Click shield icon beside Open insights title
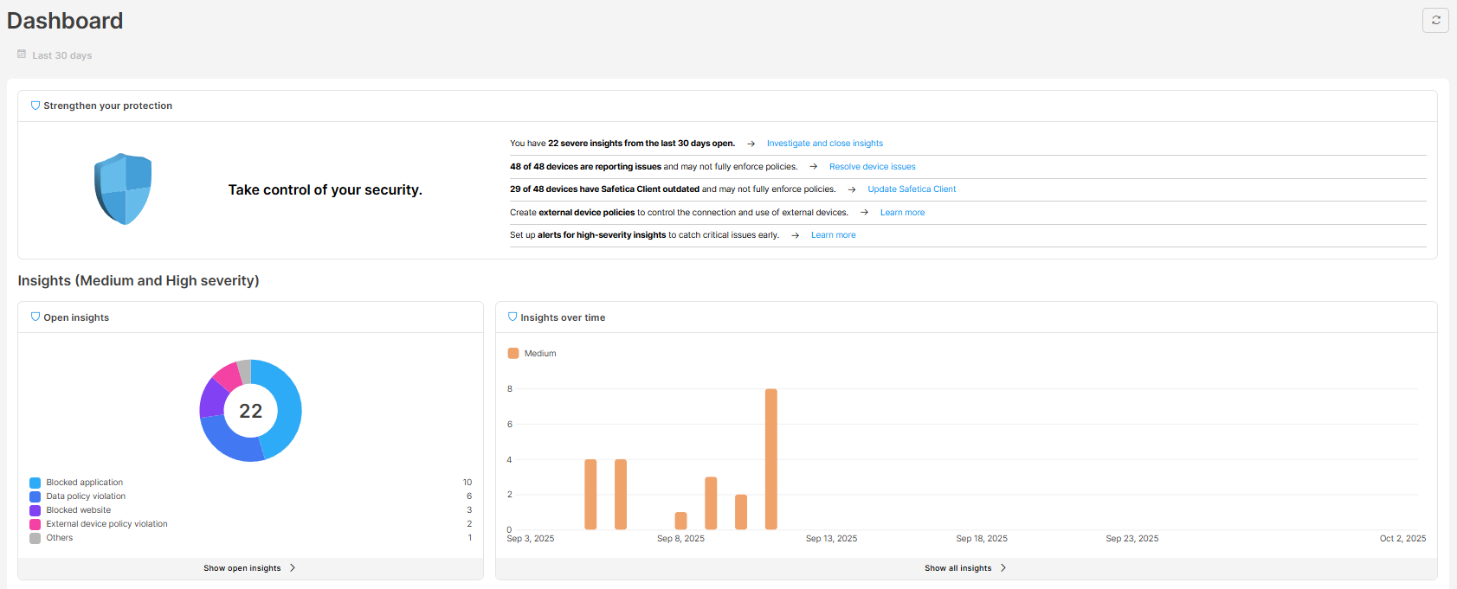The image size is (1457, 589). [35, 317]
